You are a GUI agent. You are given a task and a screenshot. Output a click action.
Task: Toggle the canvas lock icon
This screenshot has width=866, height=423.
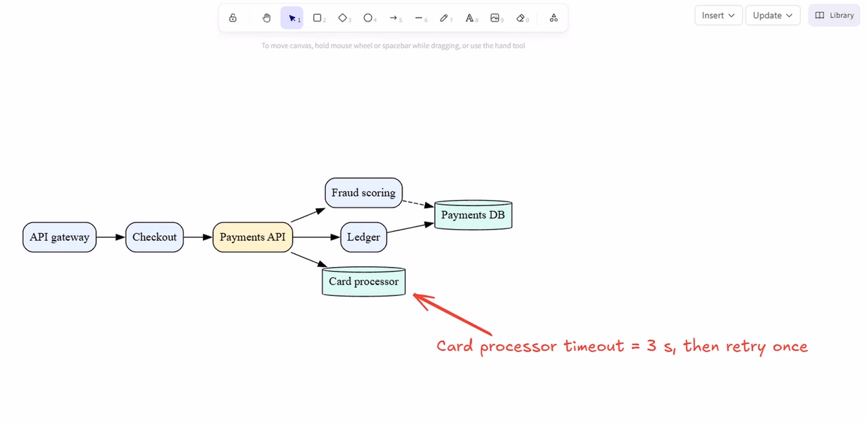233,18
